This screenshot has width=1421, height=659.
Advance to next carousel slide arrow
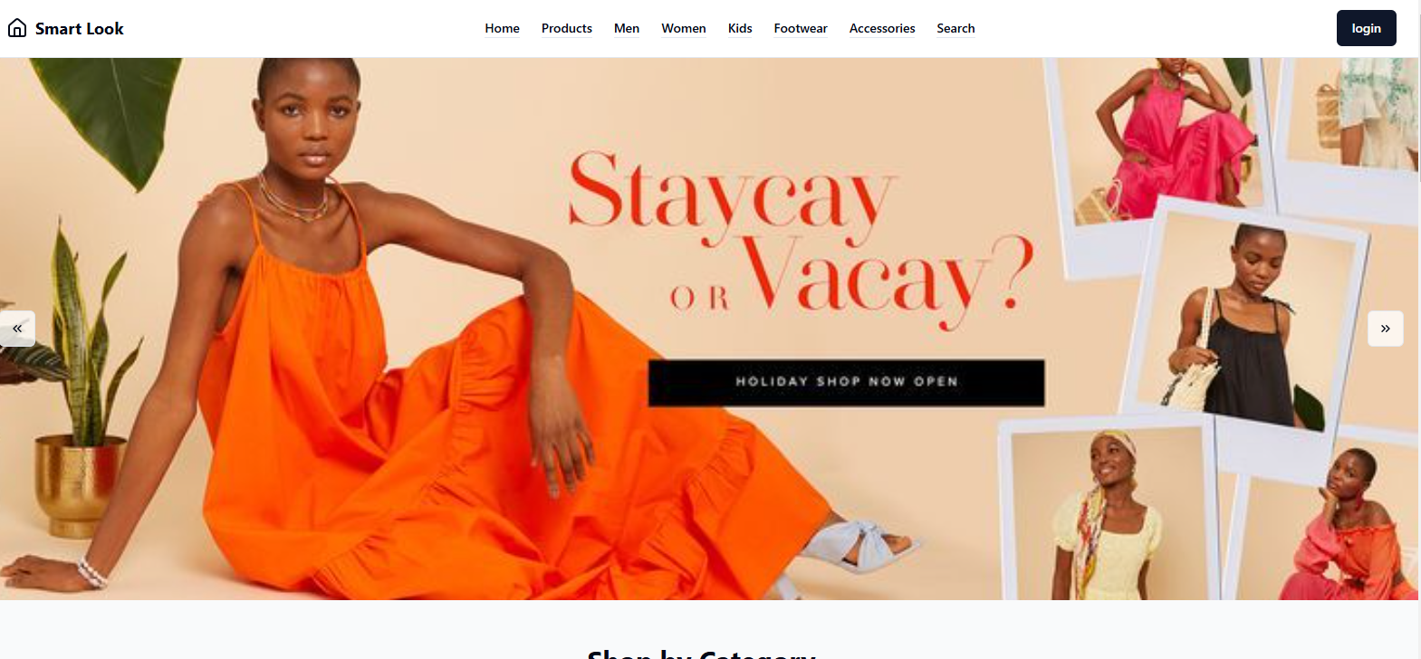(1385, 329)
